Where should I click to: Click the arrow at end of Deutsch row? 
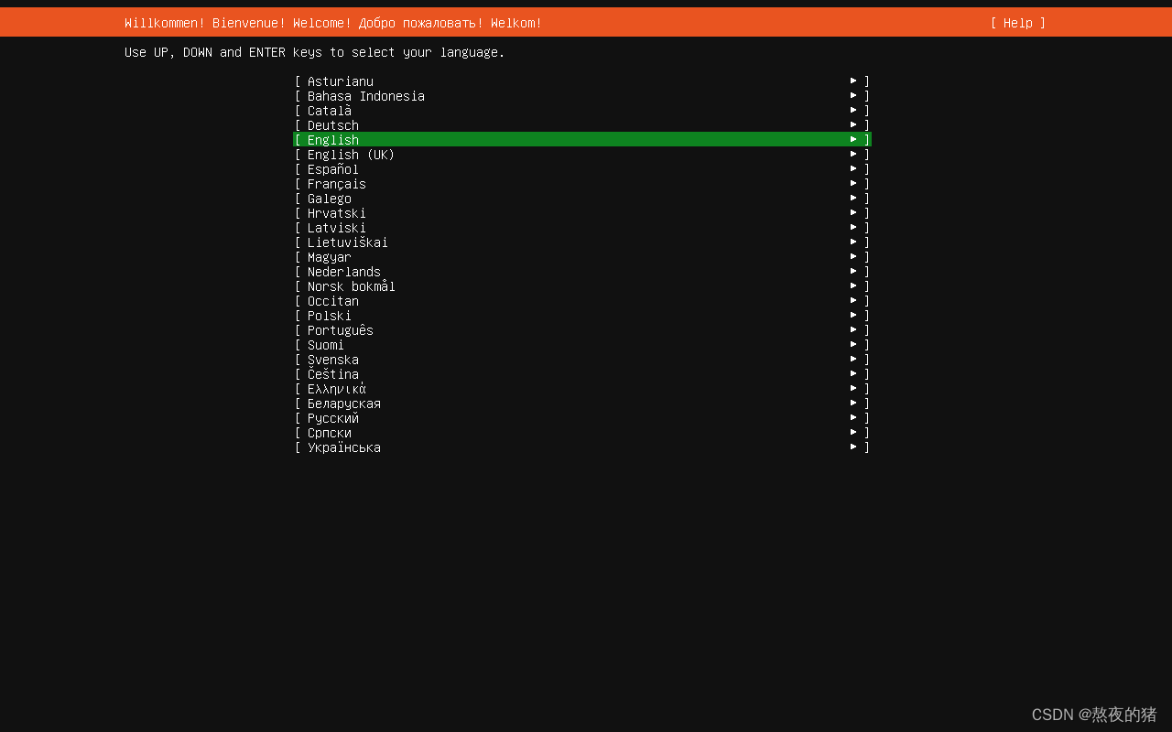[853, 124]
